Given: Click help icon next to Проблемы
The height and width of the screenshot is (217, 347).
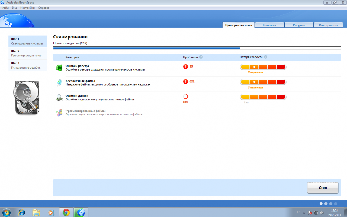Looking at the screenshot, I should tap(201, 57).
